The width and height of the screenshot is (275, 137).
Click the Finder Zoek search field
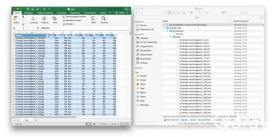point(246,13)
